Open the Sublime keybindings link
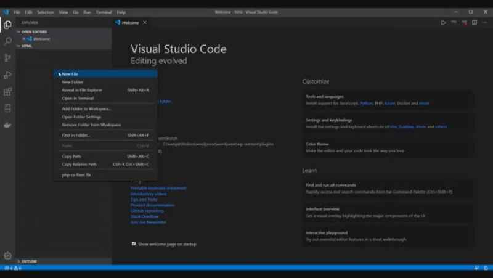493x278 pixels. click(x=406, y=127)
